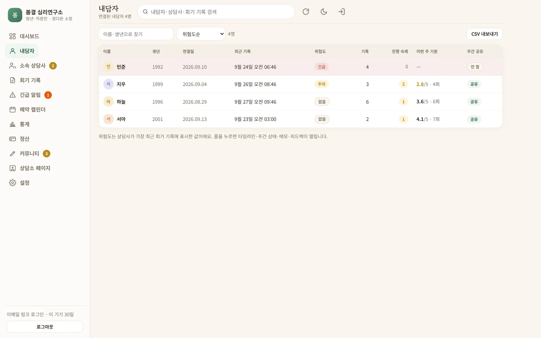The height and width of the screenshot is (338, 541).
Task: Open the 회기 기록 section
Action: tap(25, 80)
